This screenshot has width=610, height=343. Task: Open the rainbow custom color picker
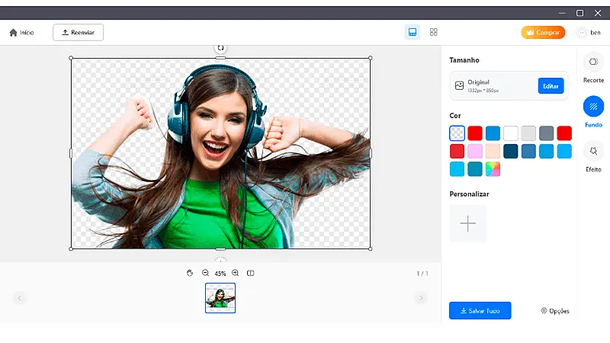coord(493,169)
